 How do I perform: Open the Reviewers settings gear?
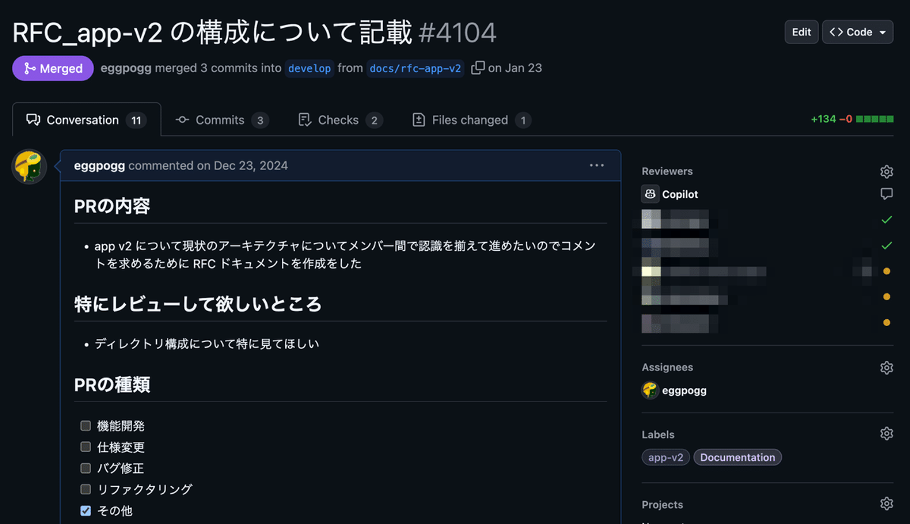tap(887, 171)
